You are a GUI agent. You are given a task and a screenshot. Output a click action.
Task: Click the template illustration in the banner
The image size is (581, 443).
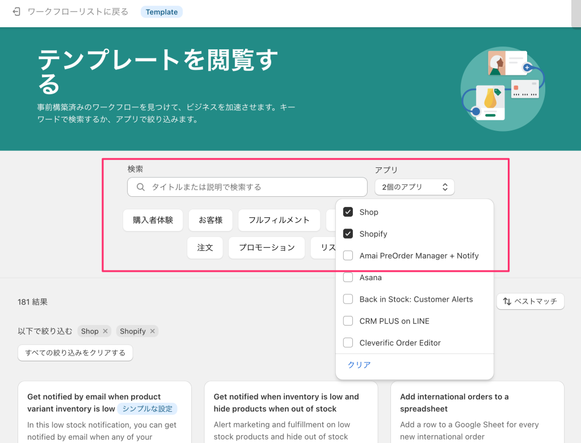coord(502,89)
